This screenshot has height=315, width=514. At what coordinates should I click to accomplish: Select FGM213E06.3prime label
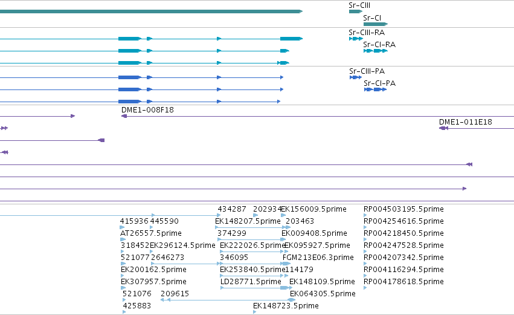point(318,258)
